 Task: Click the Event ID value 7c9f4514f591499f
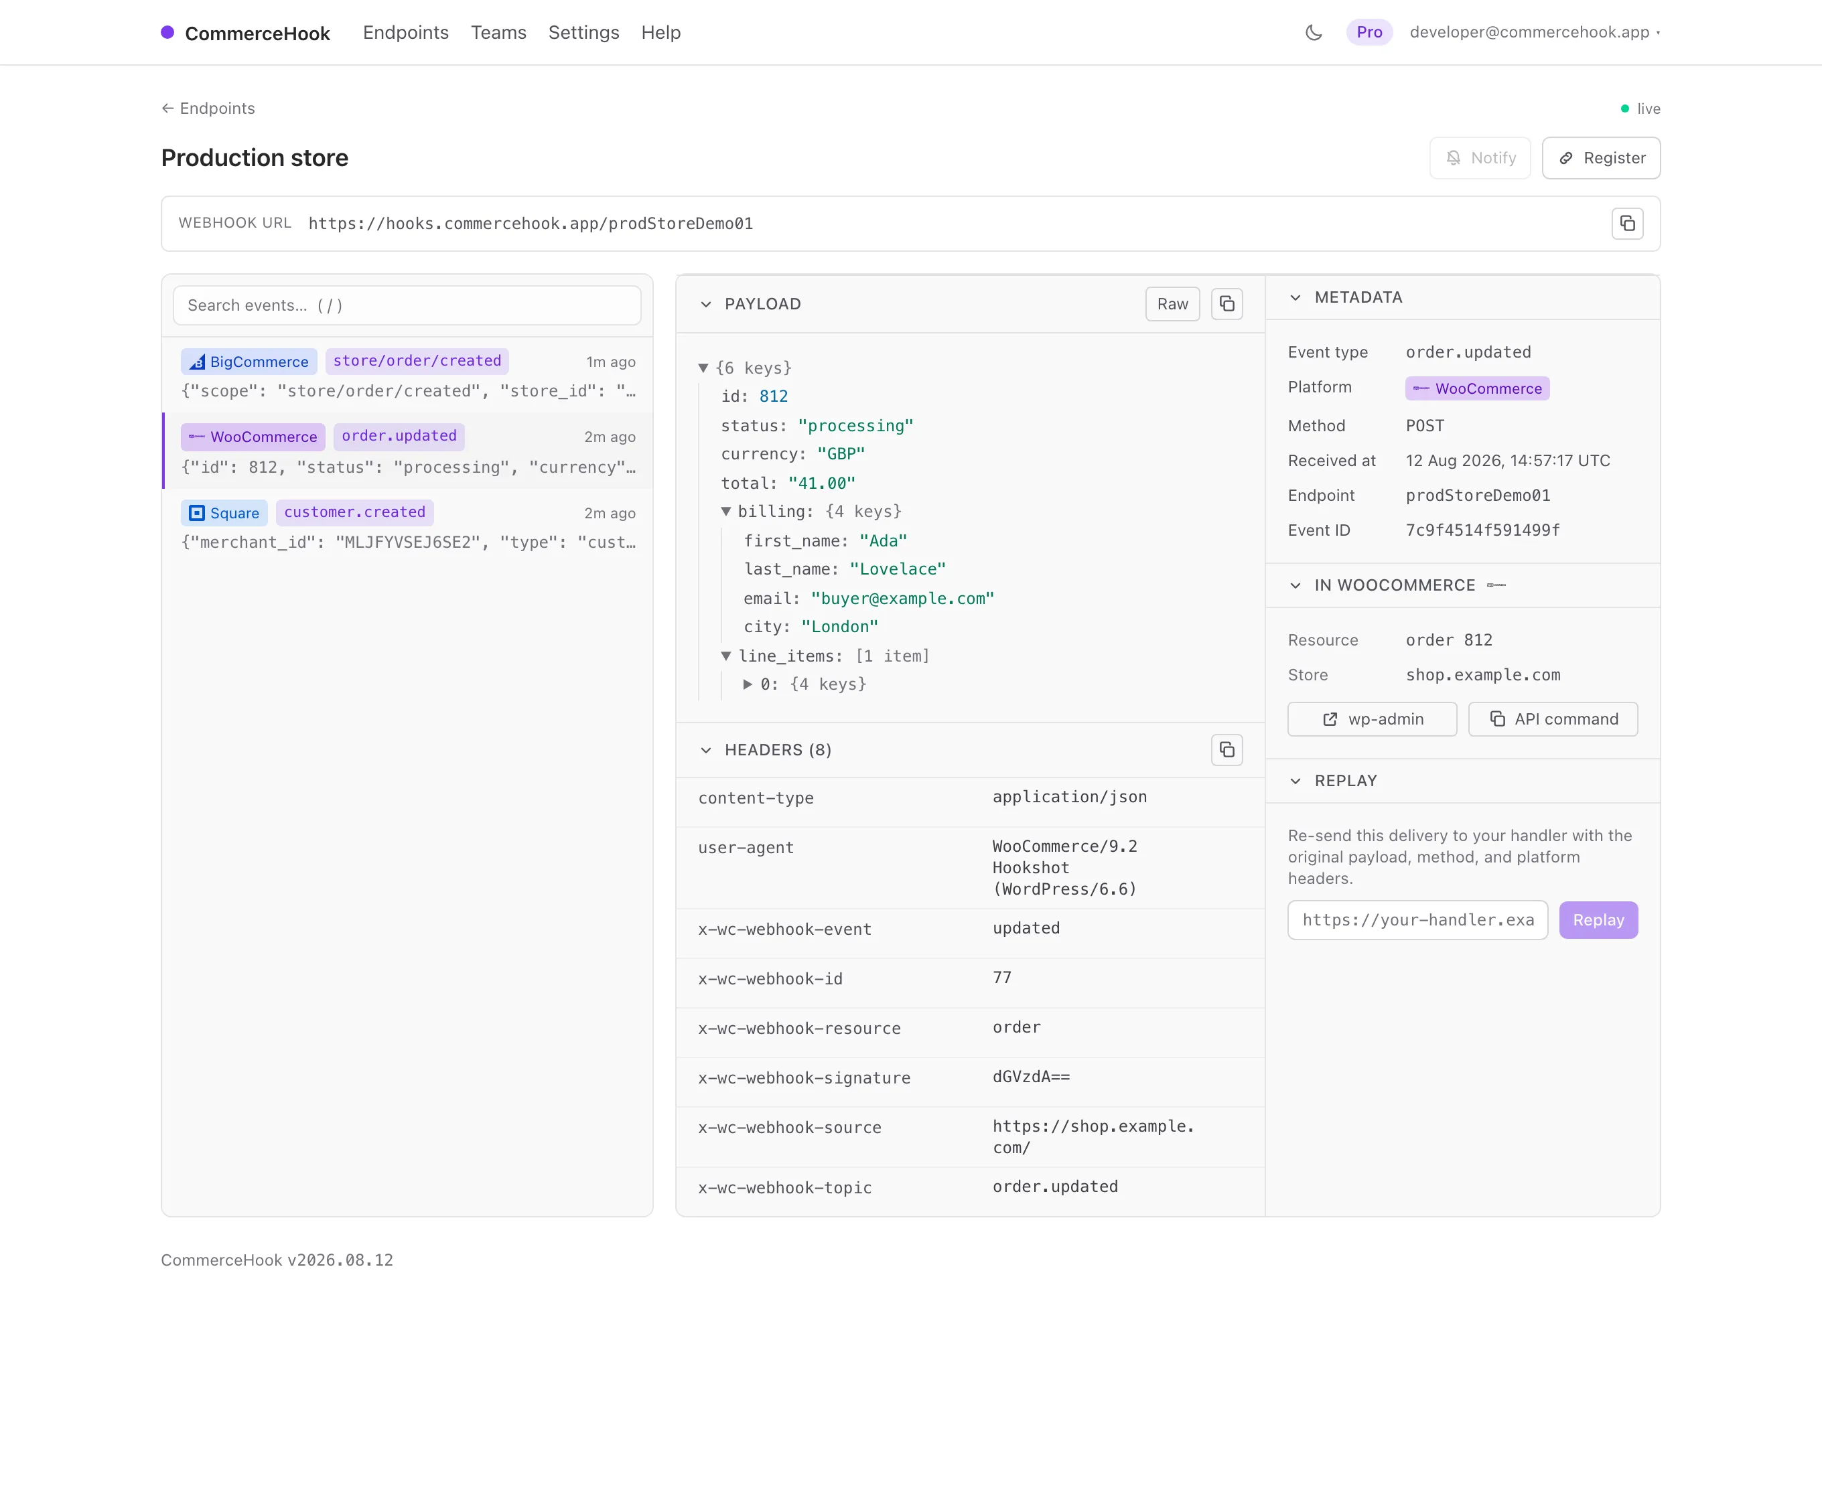pyautogui.click(x=1482, y=530)
